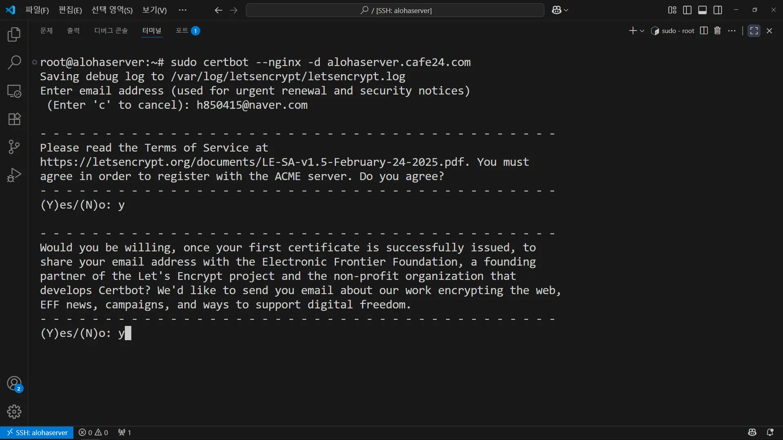Toggle primary side bar layout button
The image size is (783, 440).
[x=687, y=10]
